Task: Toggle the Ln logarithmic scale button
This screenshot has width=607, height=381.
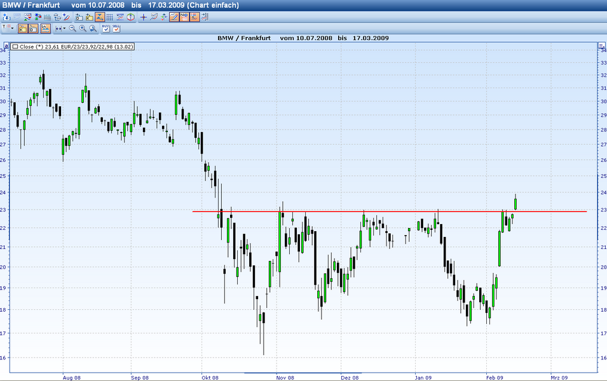Action: point(46,28)
